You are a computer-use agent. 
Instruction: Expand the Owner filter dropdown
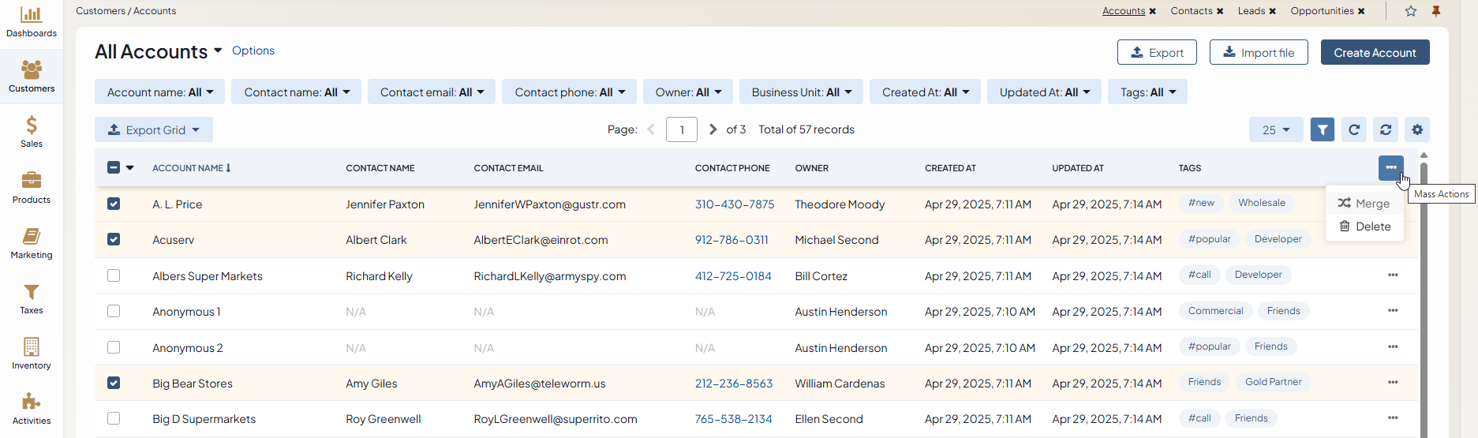point(688,92)
